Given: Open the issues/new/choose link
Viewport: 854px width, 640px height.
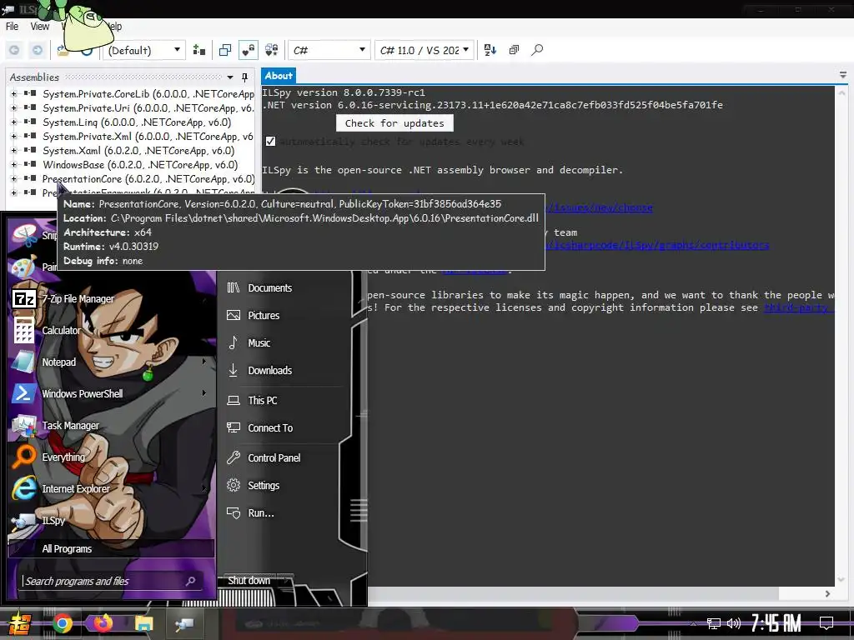Looking at the screenshot, I should pyautogui.click(x=599, y=207).
